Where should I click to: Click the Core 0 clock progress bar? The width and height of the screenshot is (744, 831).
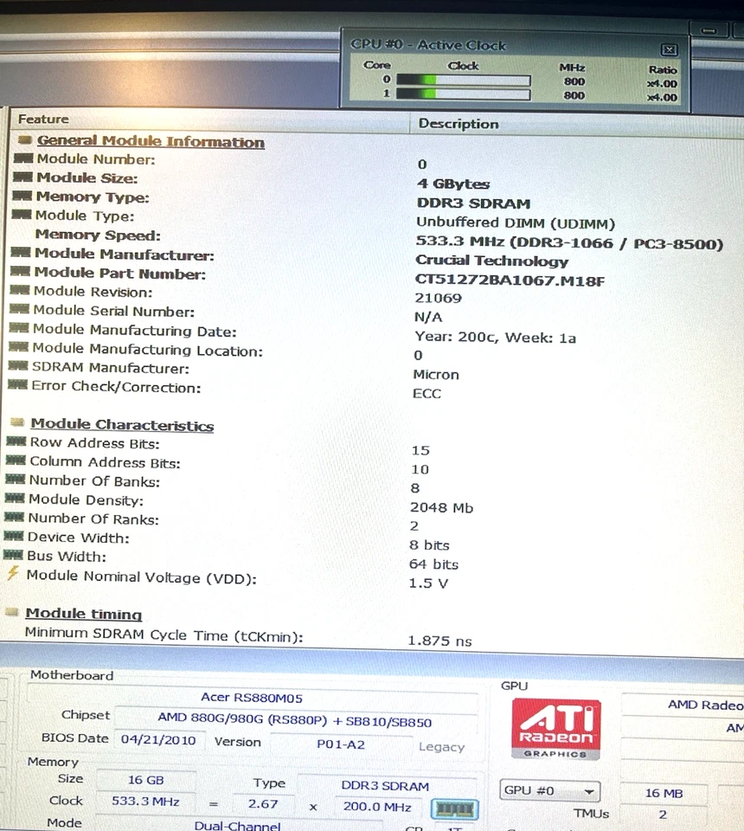[463, 79]
